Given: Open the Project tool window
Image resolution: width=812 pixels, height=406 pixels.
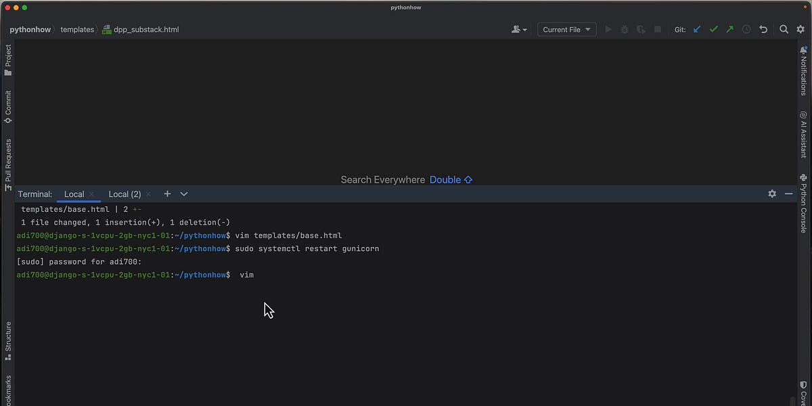Looking at the screenshot, I should (7, 58).
